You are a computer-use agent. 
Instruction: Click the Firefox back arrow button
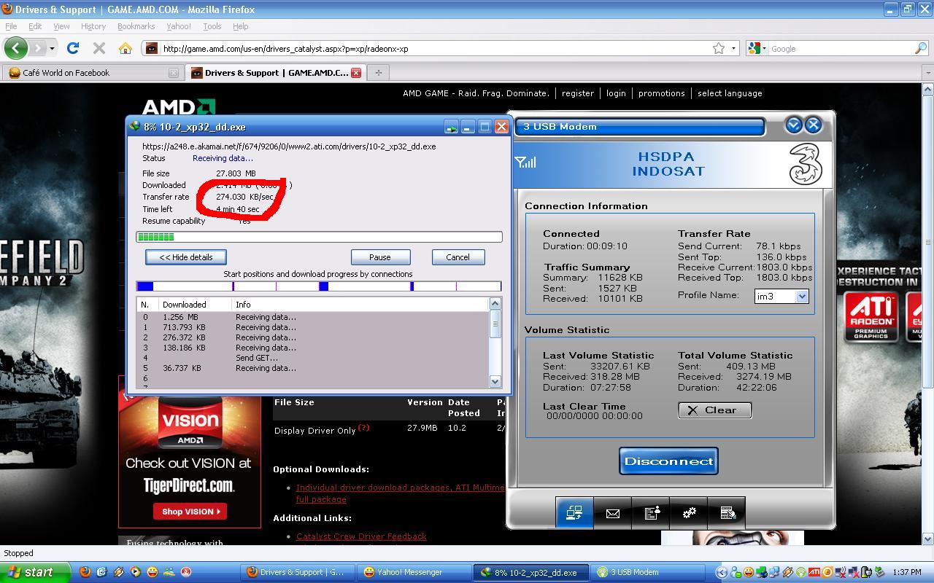tap(15, 49)
